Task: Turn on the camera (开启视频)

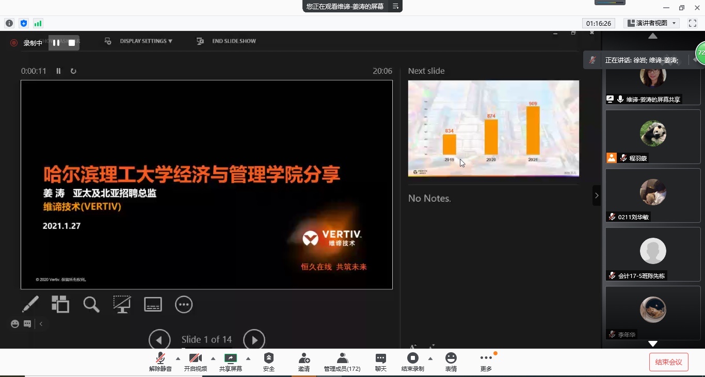Action: [x=195, y=362]
